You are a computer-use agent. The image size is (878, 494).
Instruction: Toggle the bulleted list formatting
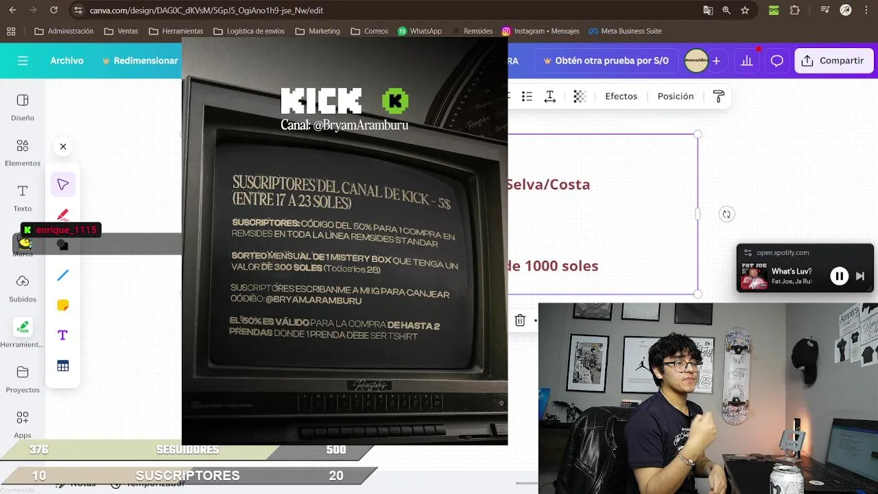527,97
